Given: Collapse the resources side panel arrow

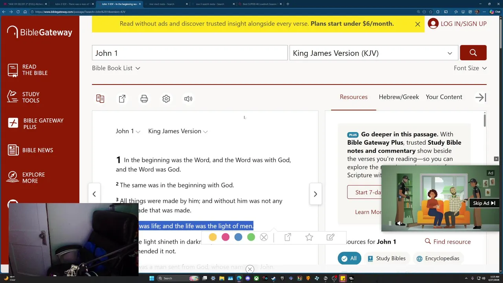Looking at the screenshot, I should point(481,97).
